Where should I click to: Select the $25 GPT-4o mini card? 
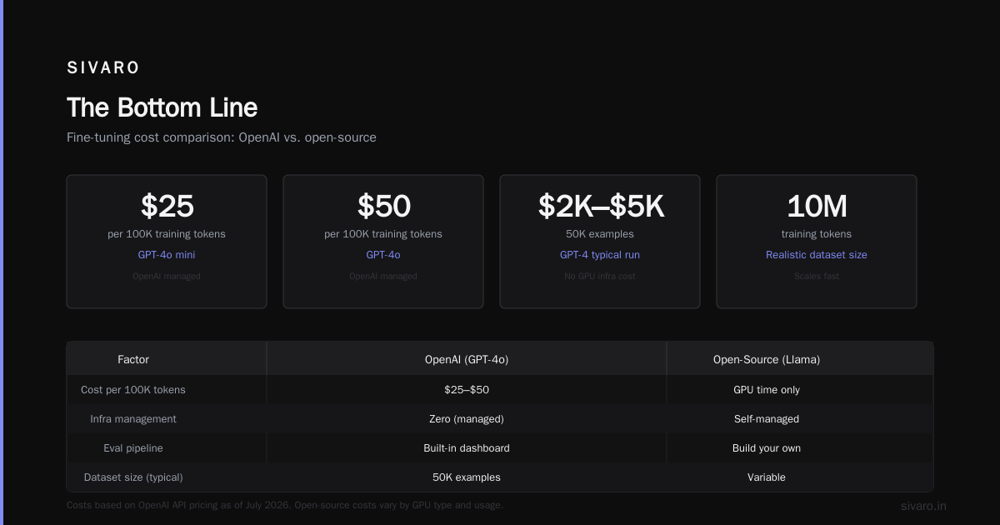pyautogui.click(x=167, y=242)
